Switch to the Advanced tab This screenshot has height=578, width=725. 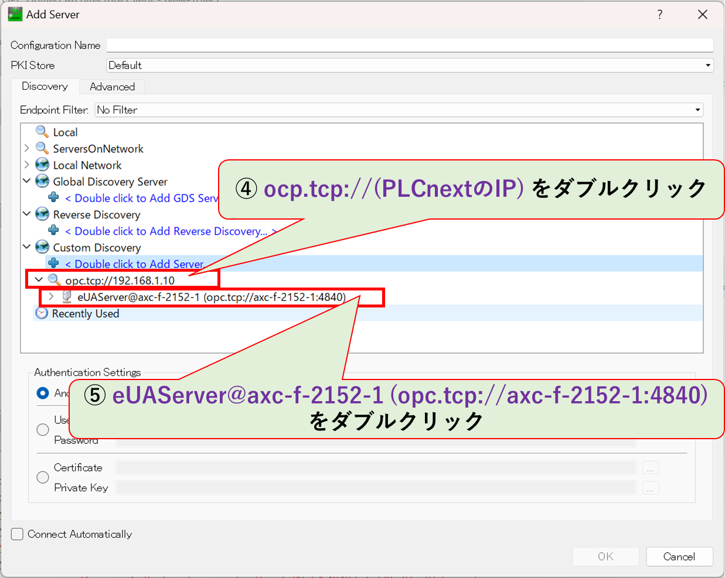(x=111, y=87)
